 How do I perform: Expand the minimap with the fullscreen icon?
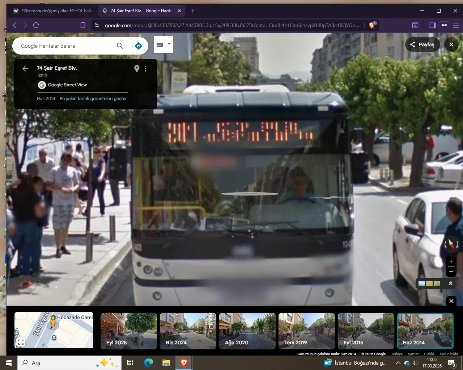coord(21,342)
